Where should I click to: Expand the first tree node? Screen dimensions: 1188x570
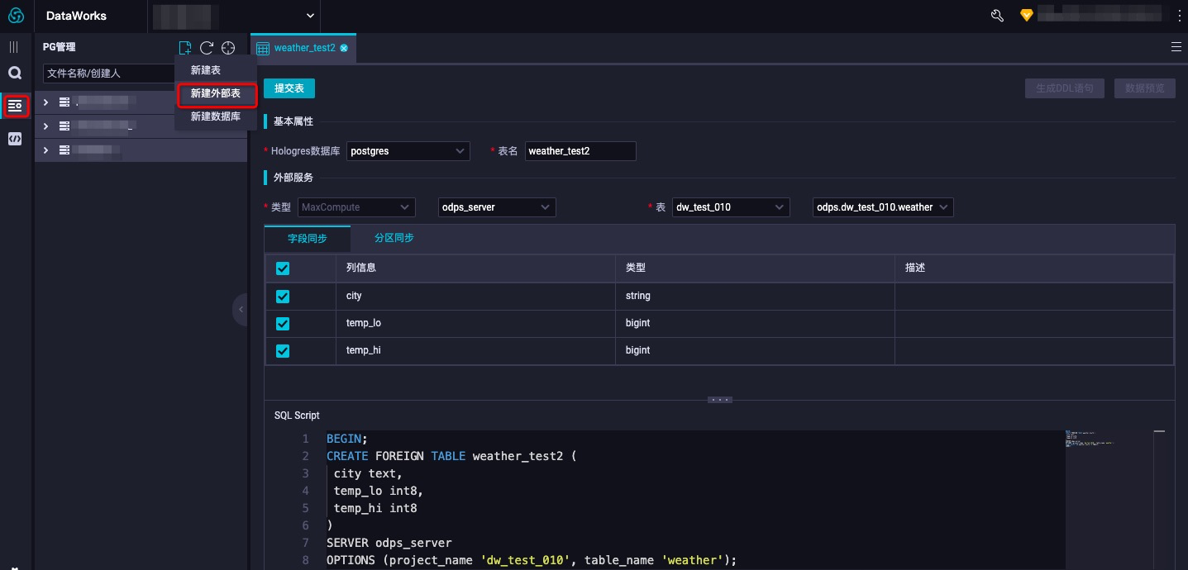coord(46,102)
